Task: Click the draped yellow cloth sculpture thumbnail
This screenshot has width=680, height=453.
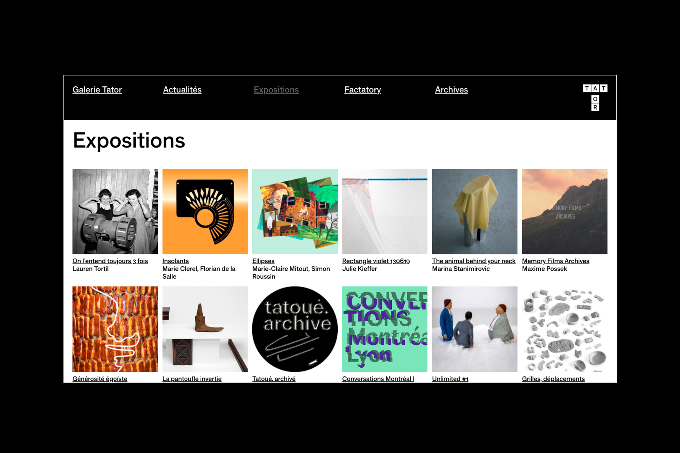Action: click(x=475, y=211)
